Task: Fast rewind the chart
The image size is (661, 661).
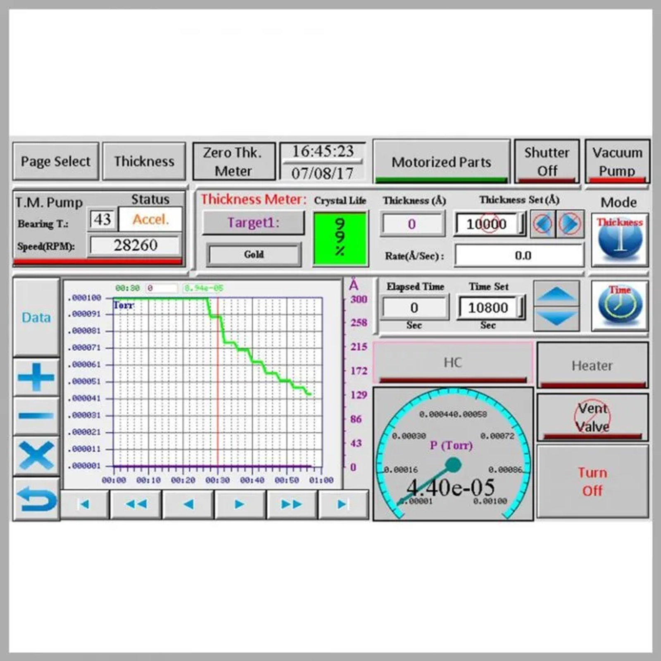Action: (136, 504)
